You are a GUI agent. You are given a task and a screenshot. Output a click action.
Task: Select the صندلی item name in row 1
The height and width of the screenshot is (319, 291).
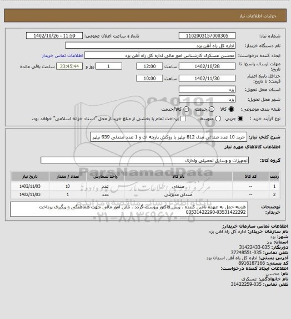click(x=178, y=186)
